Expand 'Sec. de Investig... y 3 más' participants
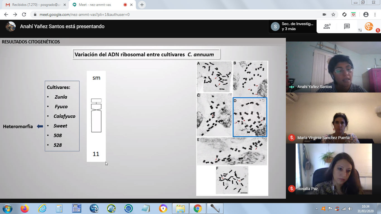The image size is (381, 214). click(292, 26)
